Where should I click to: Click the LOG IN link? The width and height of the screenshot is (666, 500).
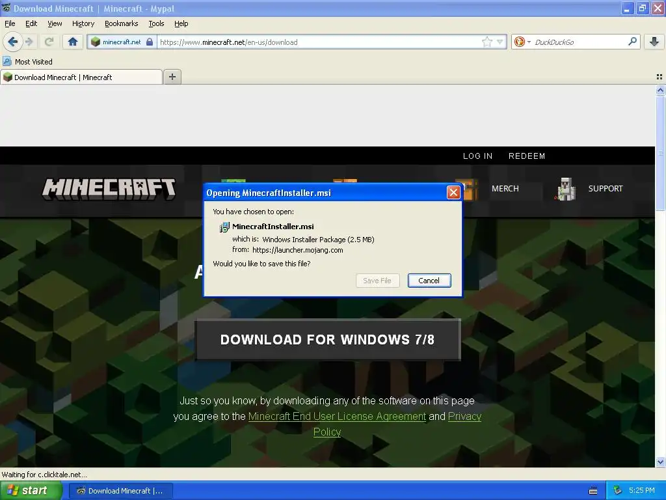477,156
